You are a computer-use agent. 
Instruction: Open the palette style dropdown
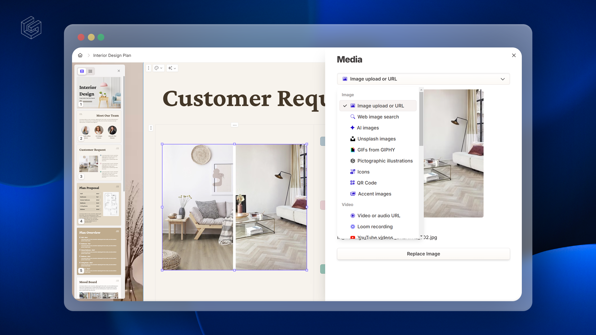click(158, 68)
